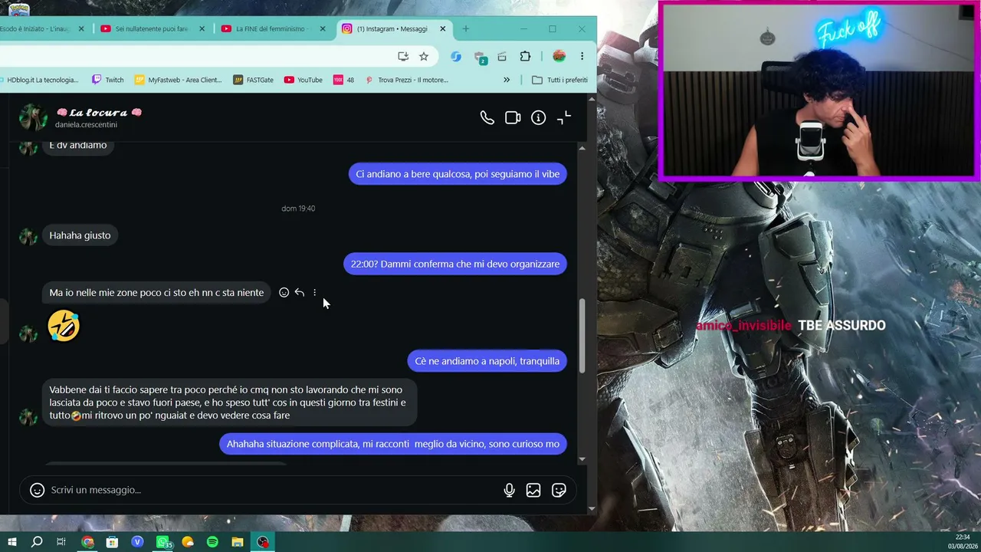The height and width of the screenshot is (552, 981).
Task: Open Windows taskbar search
Action: (36, 542)
